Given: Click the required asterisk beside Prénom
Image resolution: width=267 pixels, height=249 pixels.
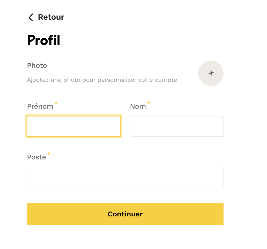Looking at the screenshot, I should 56,104.
